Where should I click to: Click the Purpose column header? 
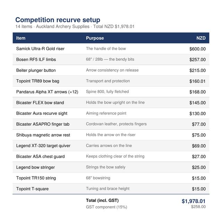click(x=95, y=38)
